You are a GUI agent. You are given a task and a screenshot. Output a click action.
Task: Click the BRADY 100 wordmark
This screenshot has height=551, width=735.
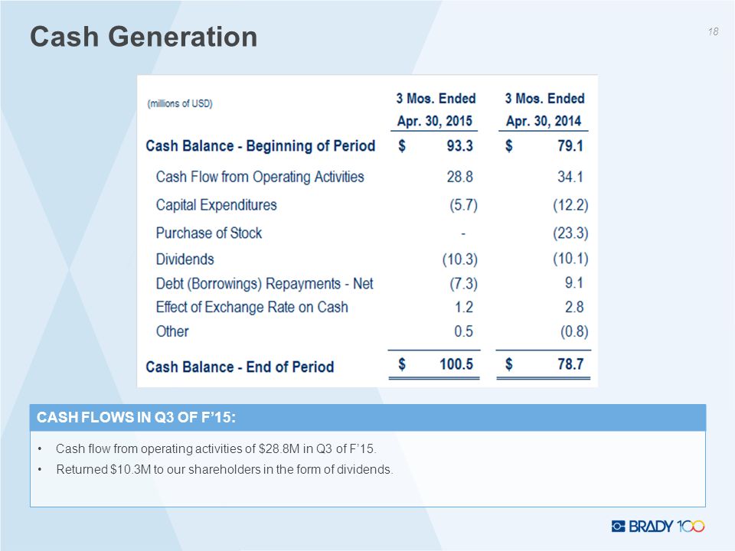(666, 527)
